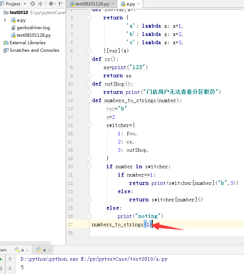Close the second 'a' Run tab
This screenshot has height=274, width=244.
coord(50,250)
